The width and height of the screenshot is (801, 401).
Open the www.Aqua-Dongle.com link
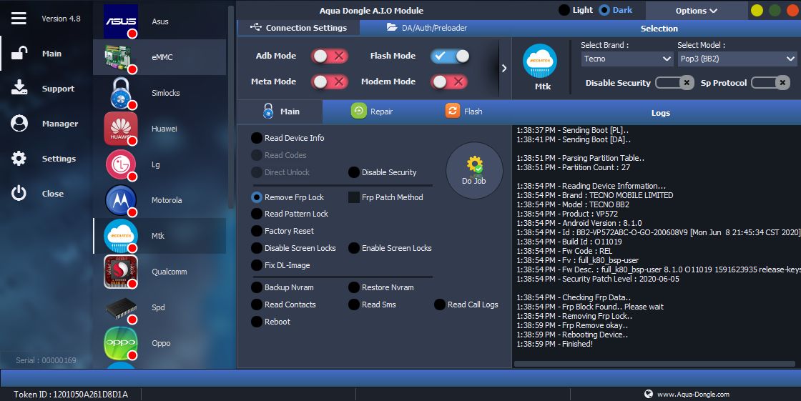[x=693, y=394]
